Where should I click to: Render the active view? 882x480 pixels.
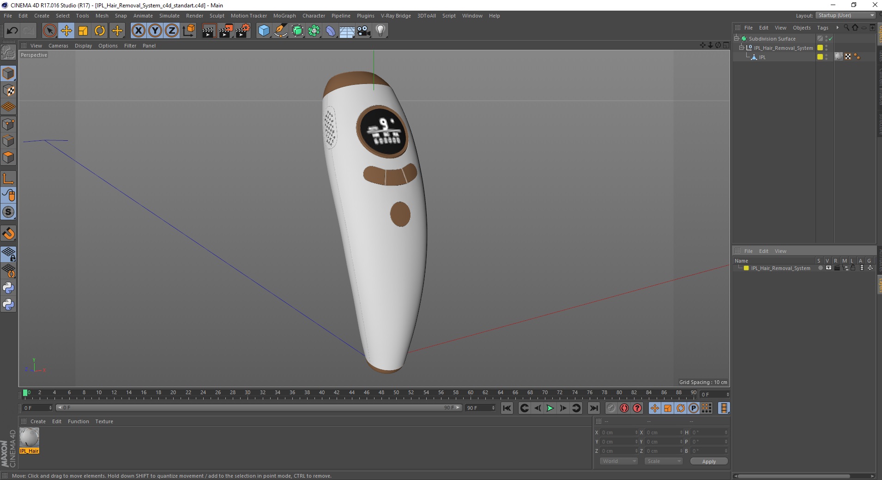(209, 31)
